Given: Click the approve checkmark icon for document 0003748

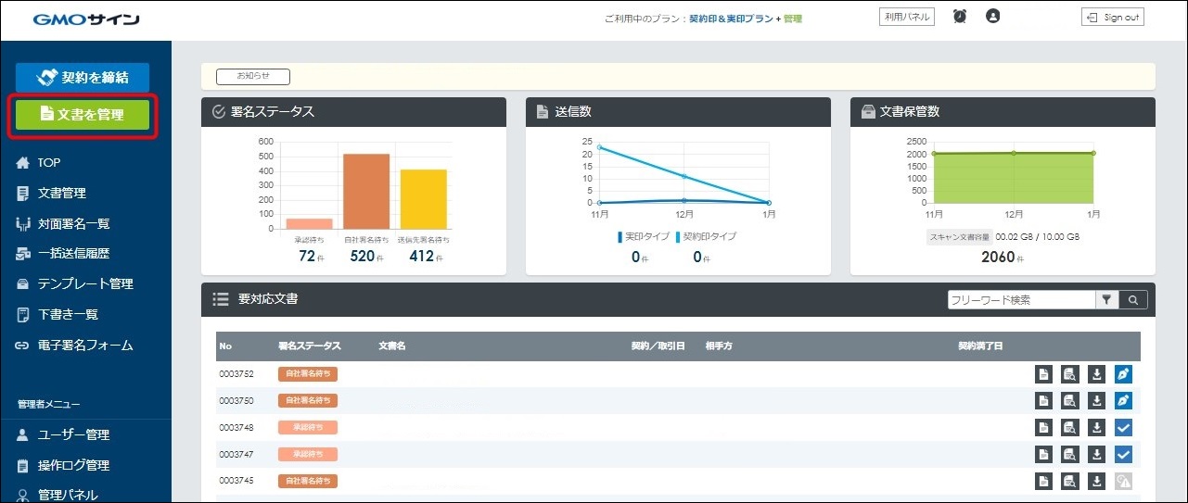Looking at the screenshot, I should [x=1123, y=428].
